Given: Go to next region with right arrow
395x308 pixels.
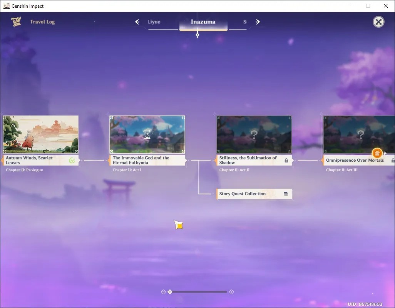Looking at the screenshot, I should click(x=258, y=22).
